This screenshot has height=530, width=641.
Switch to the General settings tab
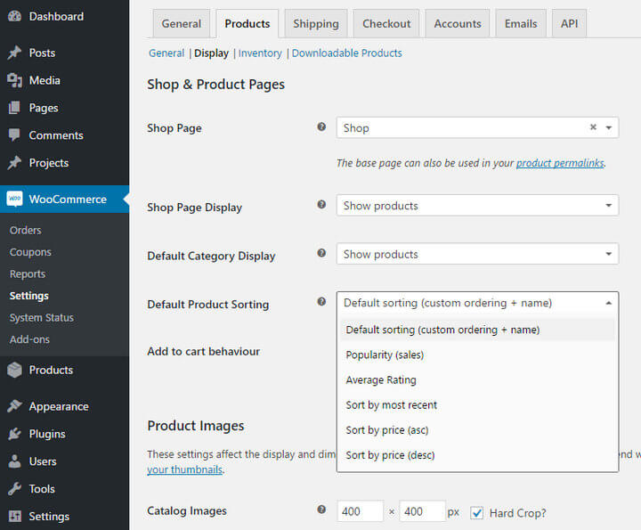(x=181, y=24)
